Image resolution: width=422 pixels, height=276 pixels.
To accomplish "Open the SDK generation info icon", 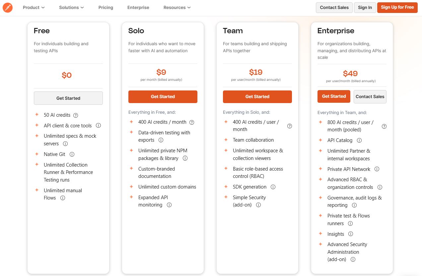I will 273,187.
